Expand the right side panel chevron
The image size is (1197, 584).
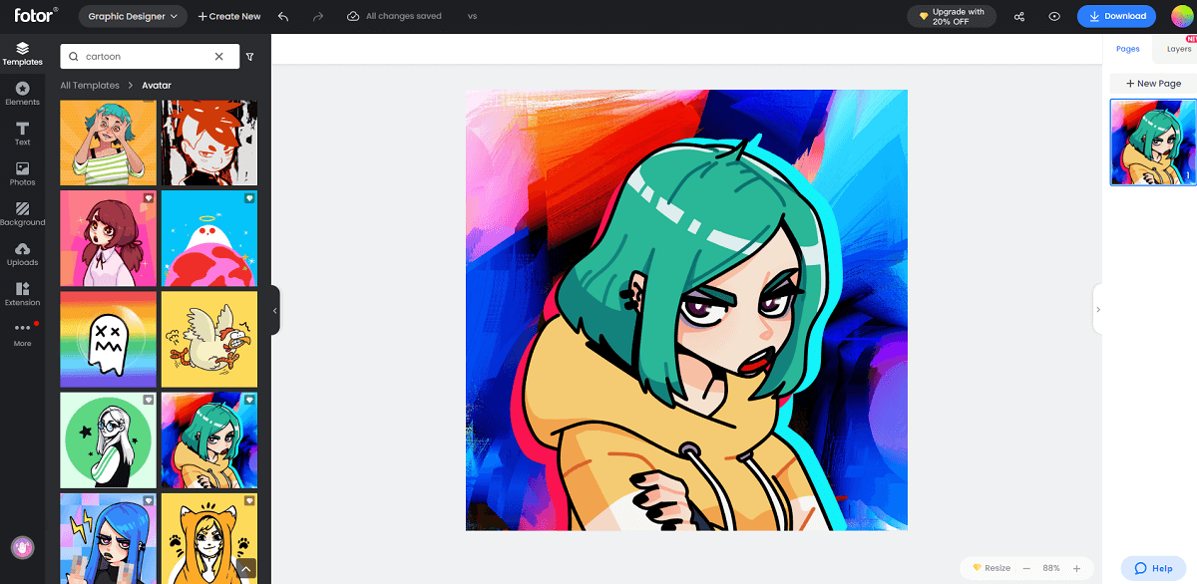click(x=1098, y=309)
